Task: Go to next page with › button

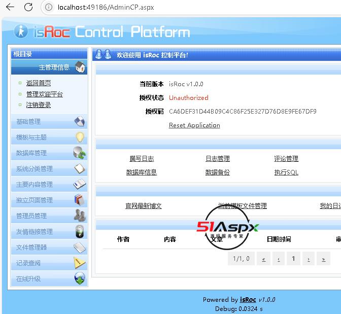Action: pos(309,259)
